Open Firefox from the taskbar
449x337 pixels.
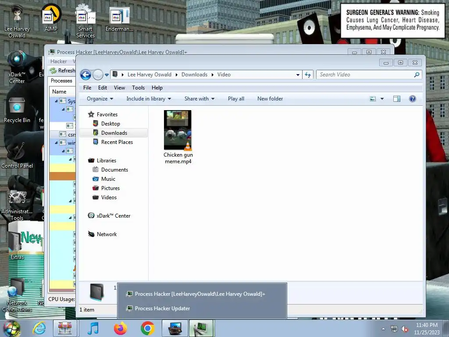[x=121, y=328]
